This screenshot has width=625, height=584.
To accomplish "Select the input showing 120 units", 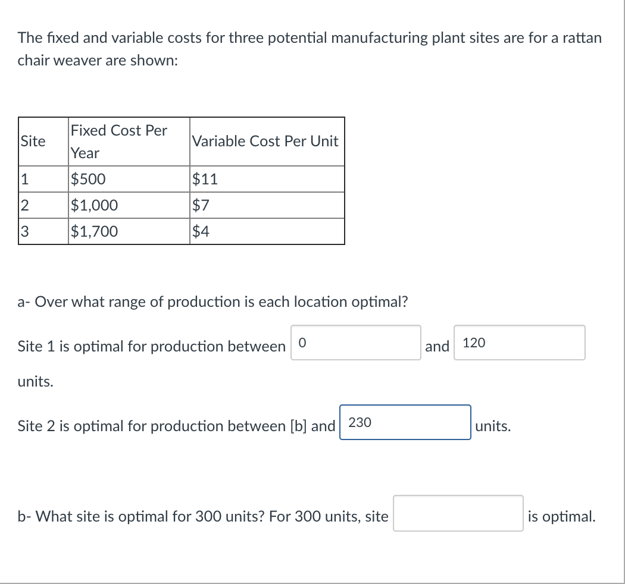I will point(518,343).
